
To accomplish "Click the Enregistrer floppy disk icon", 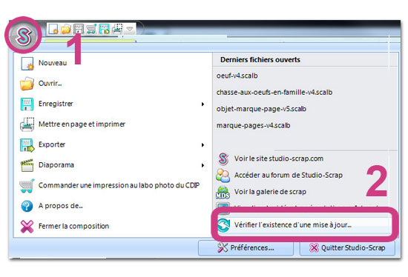I will (x=27, y=104).
